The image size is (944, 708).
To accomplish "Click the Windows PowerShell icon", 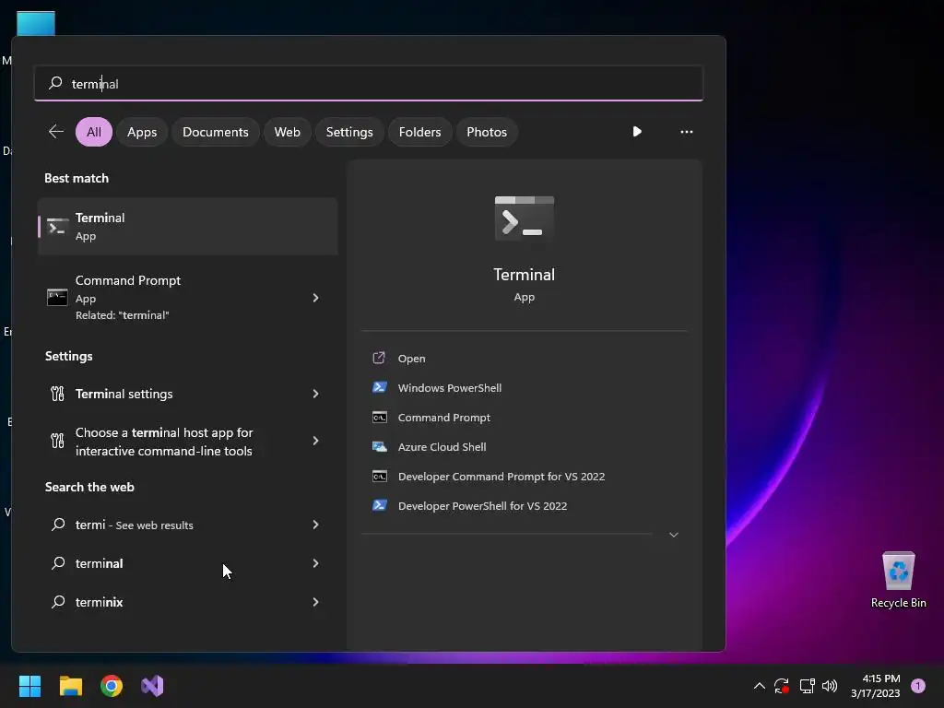I will 379,387.
